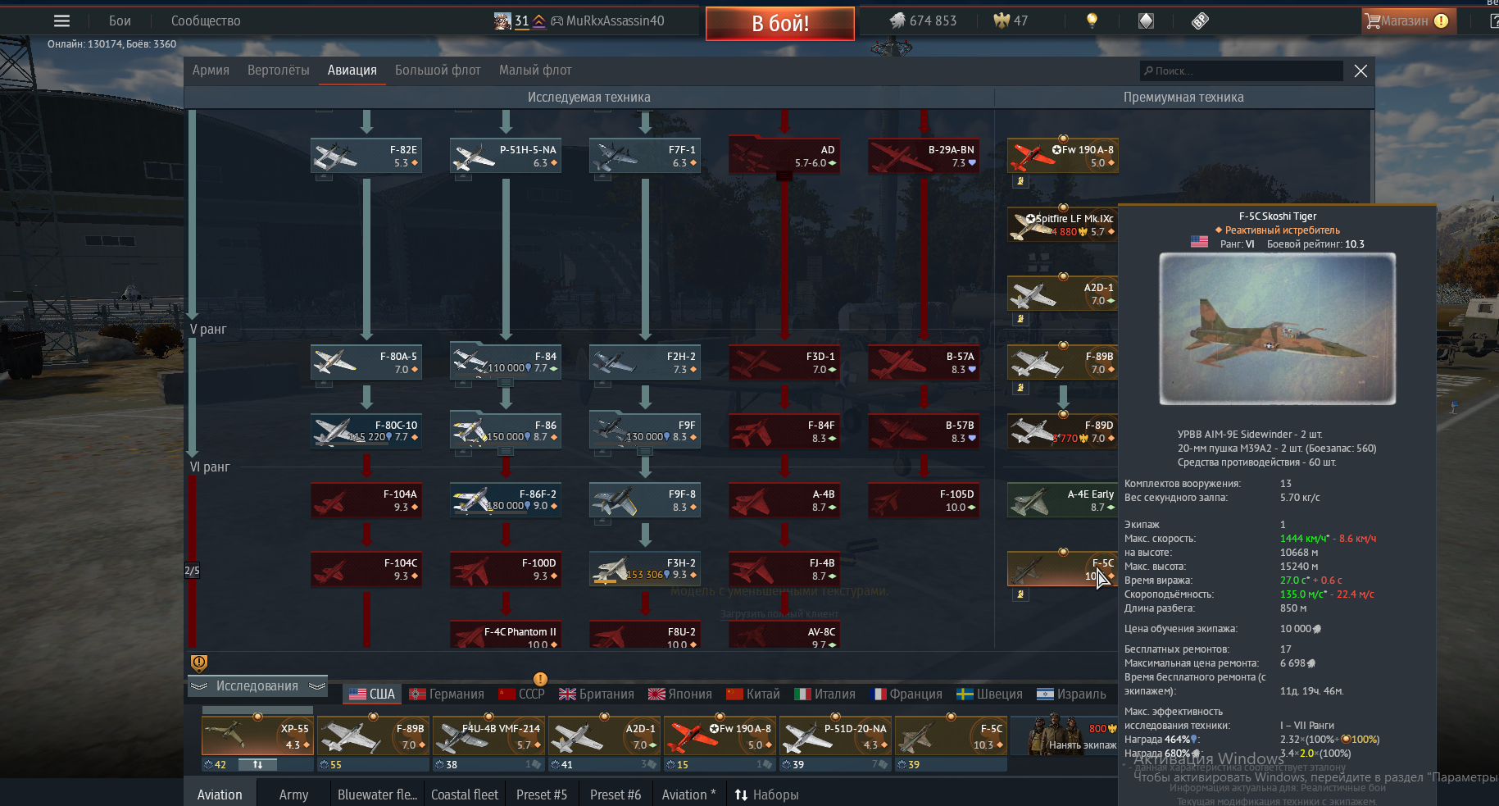Choose the Германия nation tab
Screen dimensions: 1499x806
click(447, 694)
